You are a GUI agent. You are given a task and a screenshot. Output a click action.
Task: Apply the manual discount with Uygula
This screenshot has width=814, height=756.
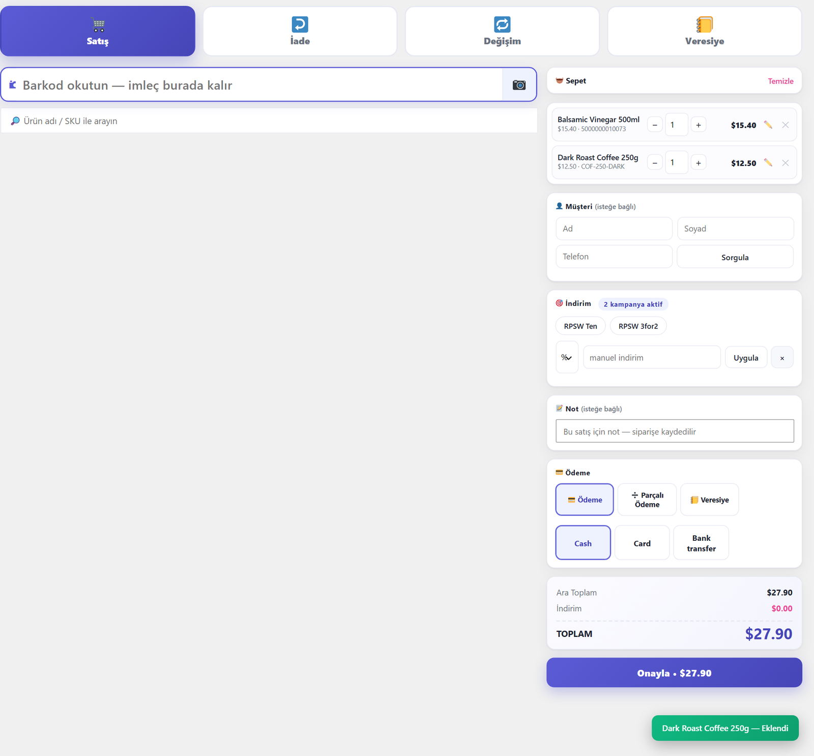tap(746, 358)
